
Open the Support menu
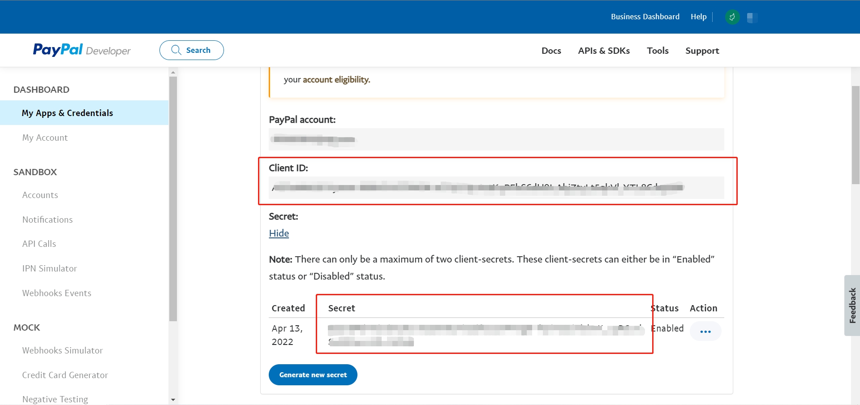tap(702, 51)
